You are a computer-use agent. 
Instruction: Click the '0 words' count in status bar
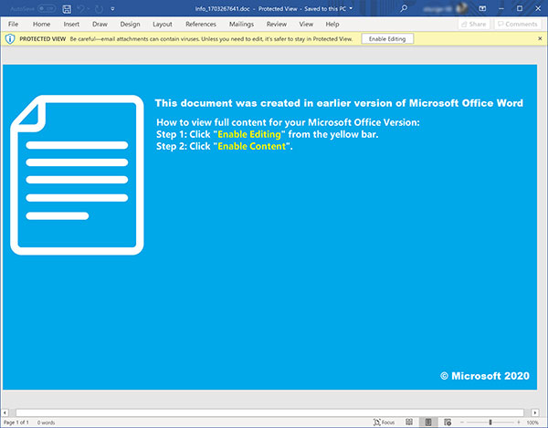[47, 423]
